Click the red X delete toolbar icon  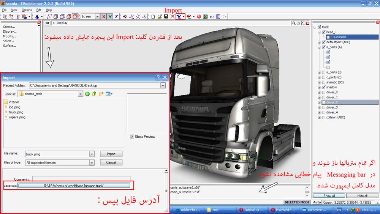(172, 16)
